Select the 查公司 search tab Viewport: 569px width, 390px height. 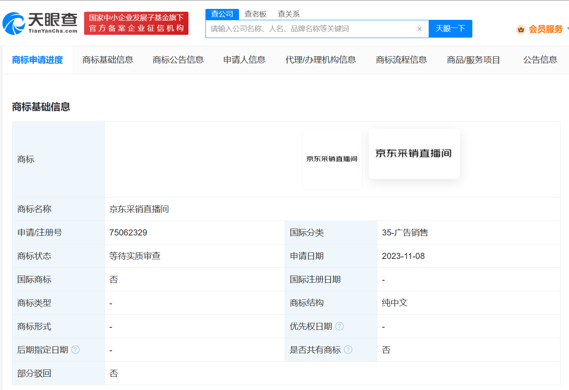[x=222, y=14]
